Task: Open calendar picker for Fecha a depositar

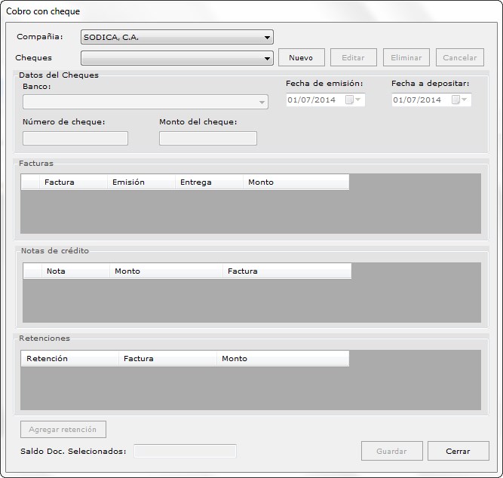Action: (459, 100)
